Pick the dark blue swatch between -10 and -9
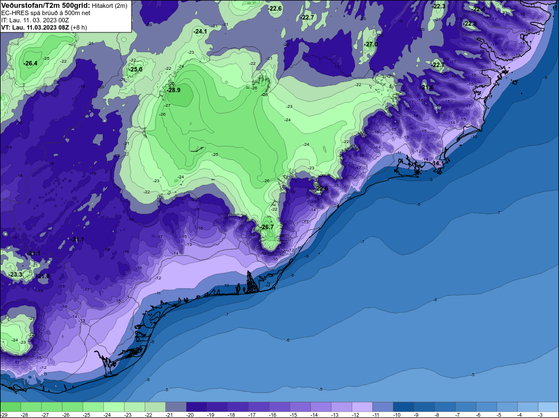Viewport: 559px width, 418px height. tap(404, 407)
